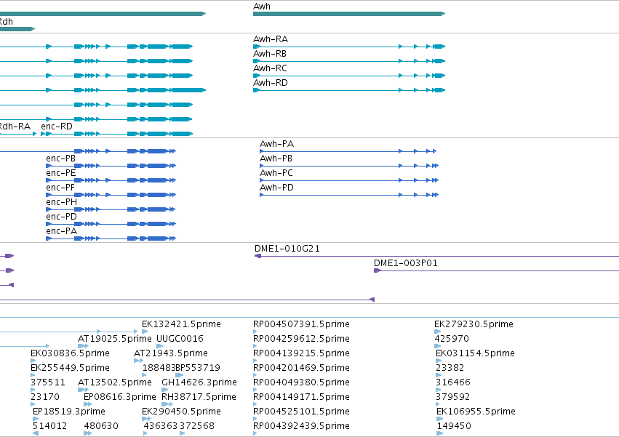Select the enc-PF protein label
619x437 pixels.
click(60, 188)
